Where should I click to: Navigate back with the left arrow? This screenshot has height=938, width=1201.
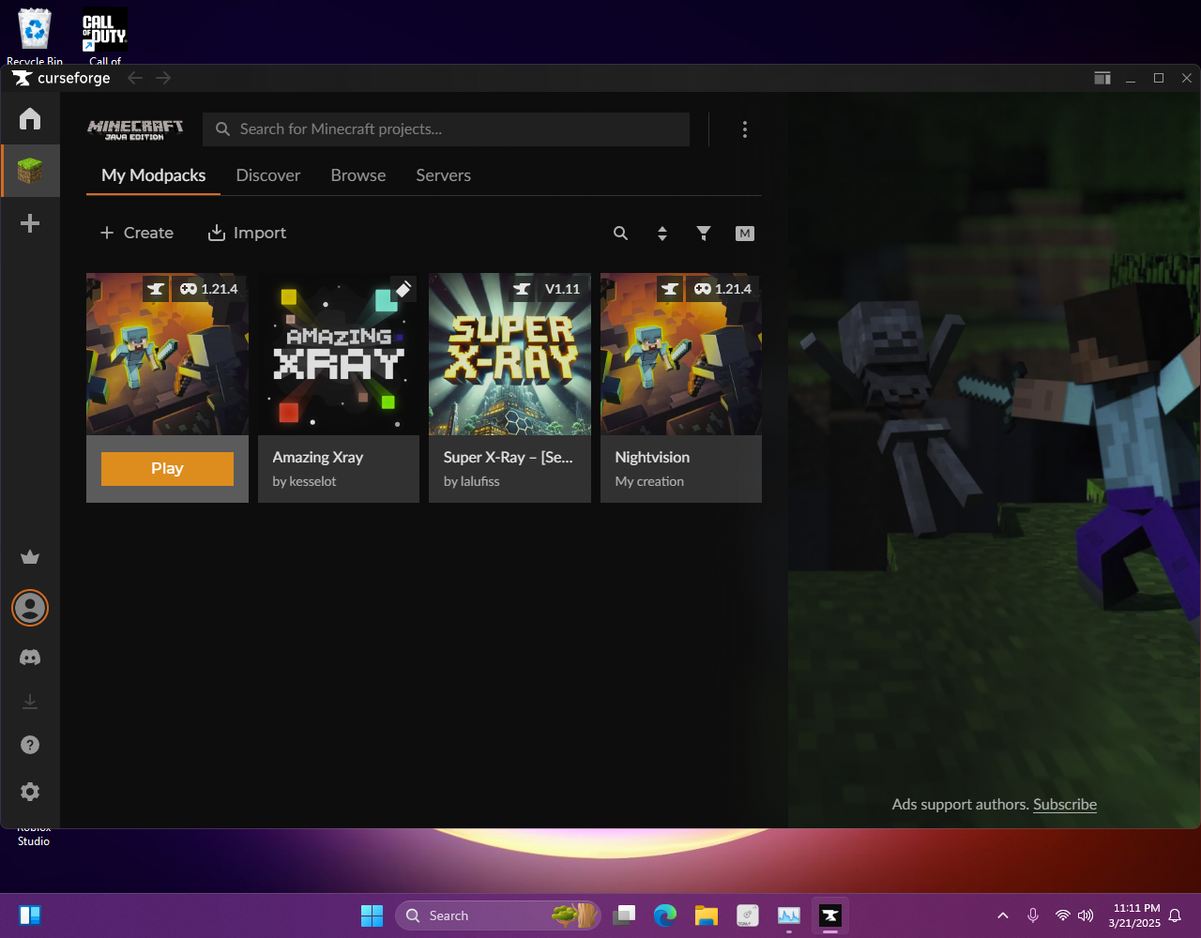(x=135, y=78)
